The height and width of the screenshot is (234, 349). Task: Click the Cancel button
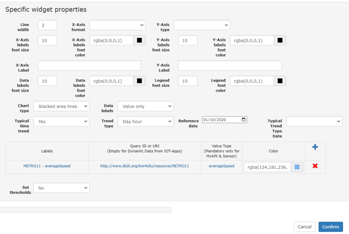(x=304, y=227)
